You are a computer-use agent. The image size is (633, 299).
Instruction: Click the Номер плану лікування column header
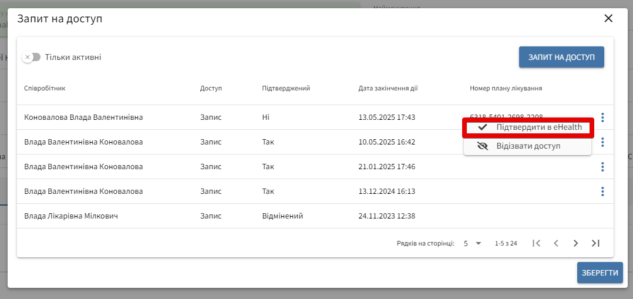coord(506,88)
